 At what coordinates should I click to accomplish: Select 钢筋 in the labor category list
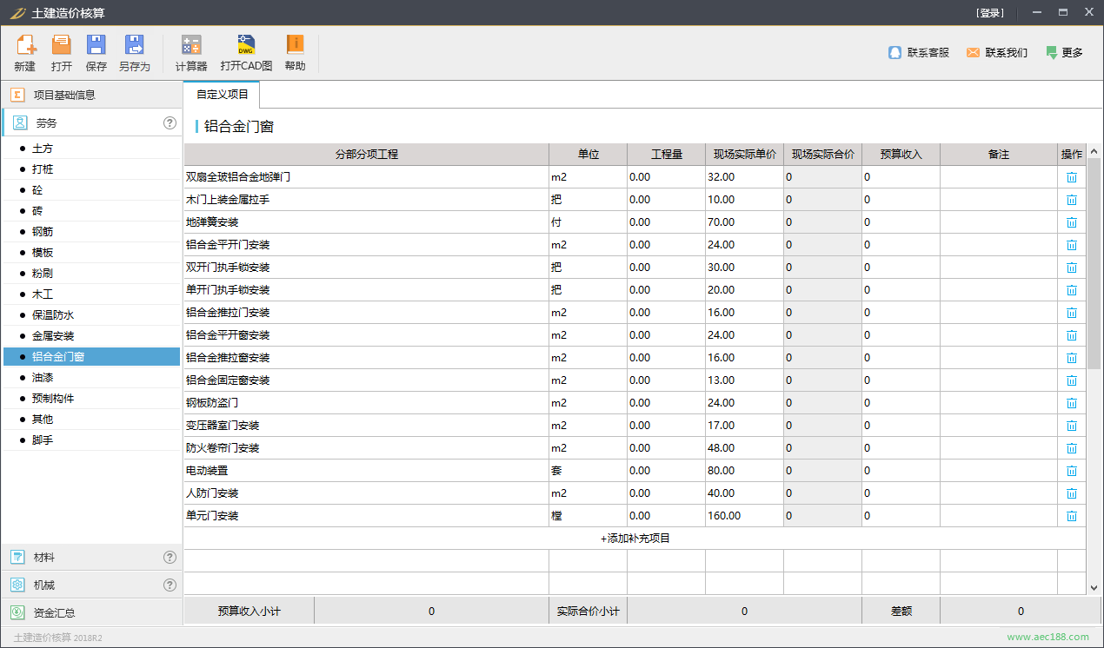(43, 232)
